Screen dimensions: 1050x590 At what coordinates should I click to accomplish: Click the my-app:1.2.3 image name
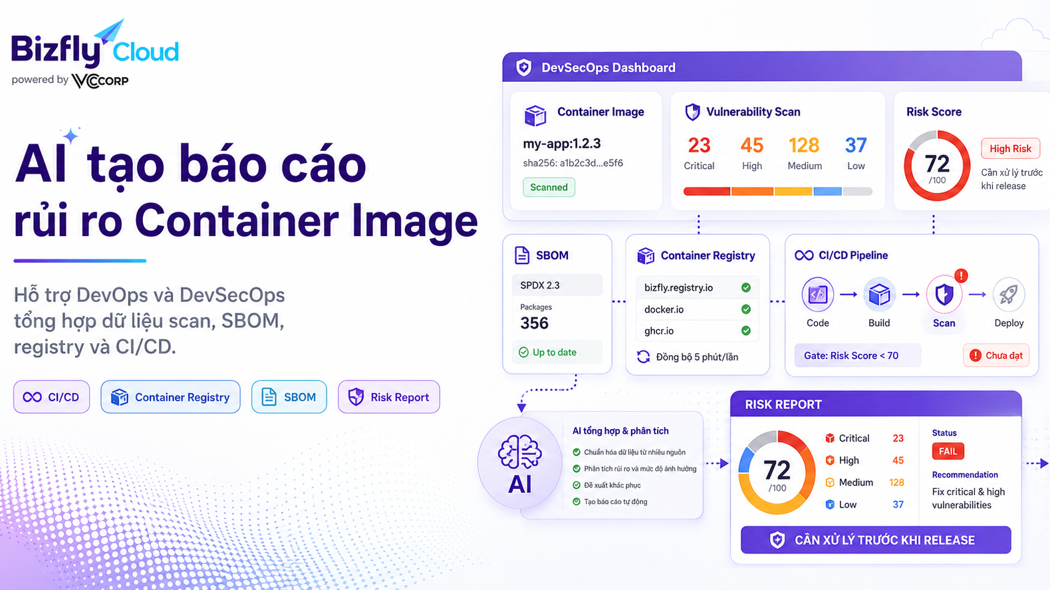[562, 144]
